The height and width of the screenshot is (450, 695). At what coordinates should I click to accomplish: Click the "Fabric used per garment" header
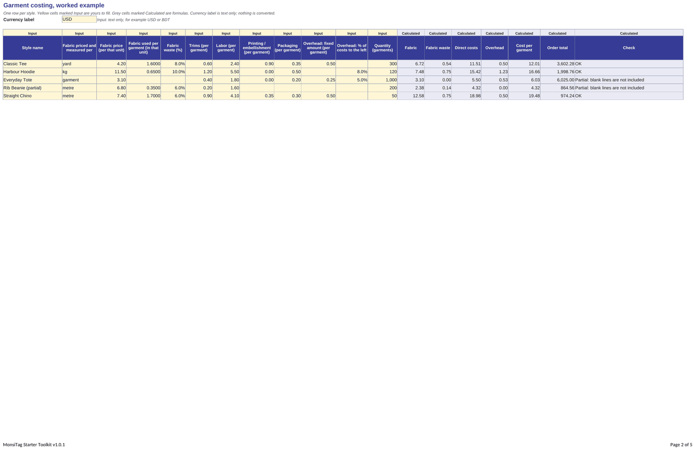tap(144, 48)
